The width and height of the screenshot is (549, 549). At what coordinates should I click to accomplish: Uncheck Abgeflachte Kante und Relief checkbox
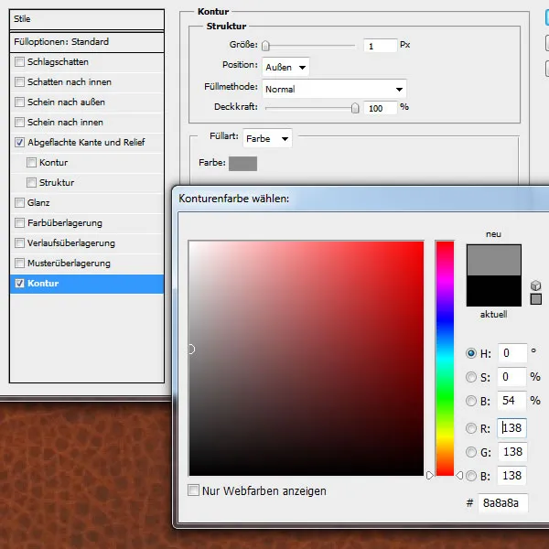click(20, 143)
